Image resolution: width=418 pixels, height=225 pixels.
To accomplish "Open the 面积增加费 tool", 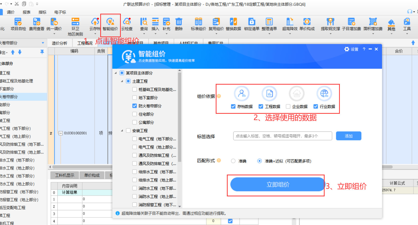I will 373,24.
